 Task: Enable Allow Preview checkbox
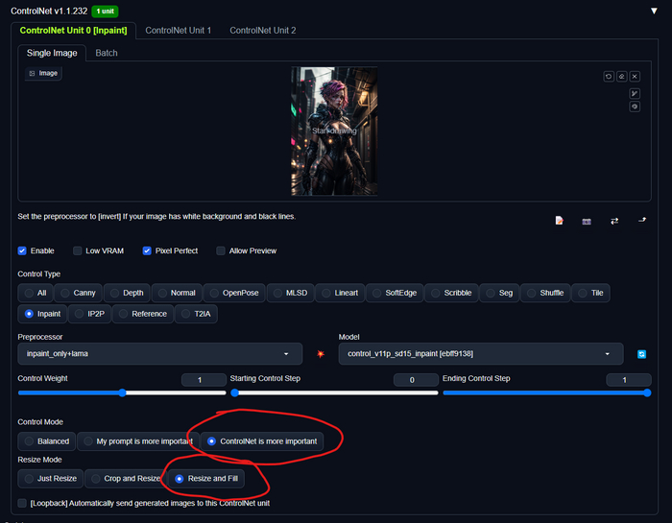click(x=221, y=250)
